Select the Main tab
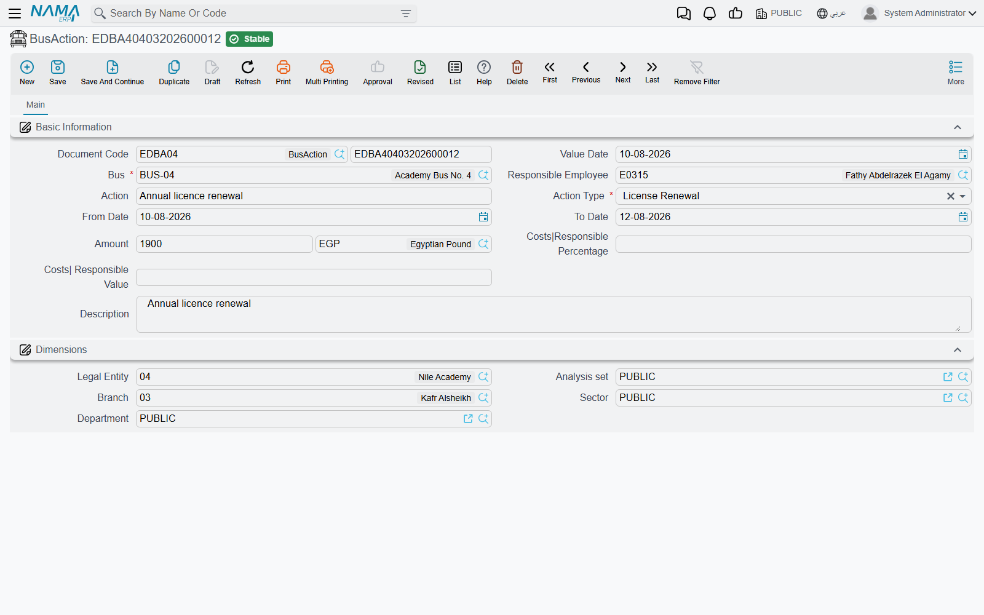 36,105
